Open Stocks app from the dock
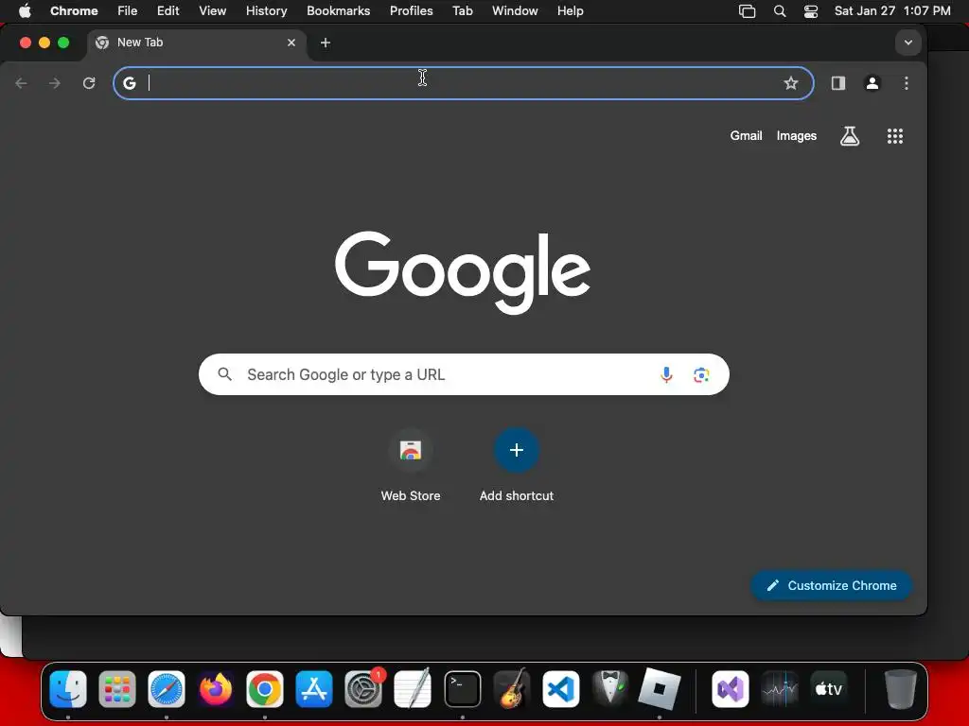This screenshot has width=969, height=726. click(x=780, y=689)
